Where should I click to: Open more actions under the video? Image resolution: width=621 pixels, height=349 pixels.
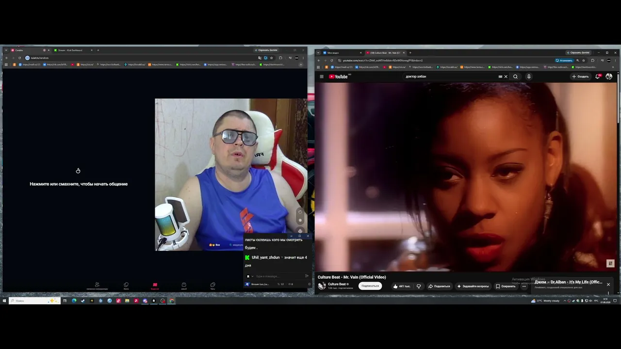click(x=524, y=286)
